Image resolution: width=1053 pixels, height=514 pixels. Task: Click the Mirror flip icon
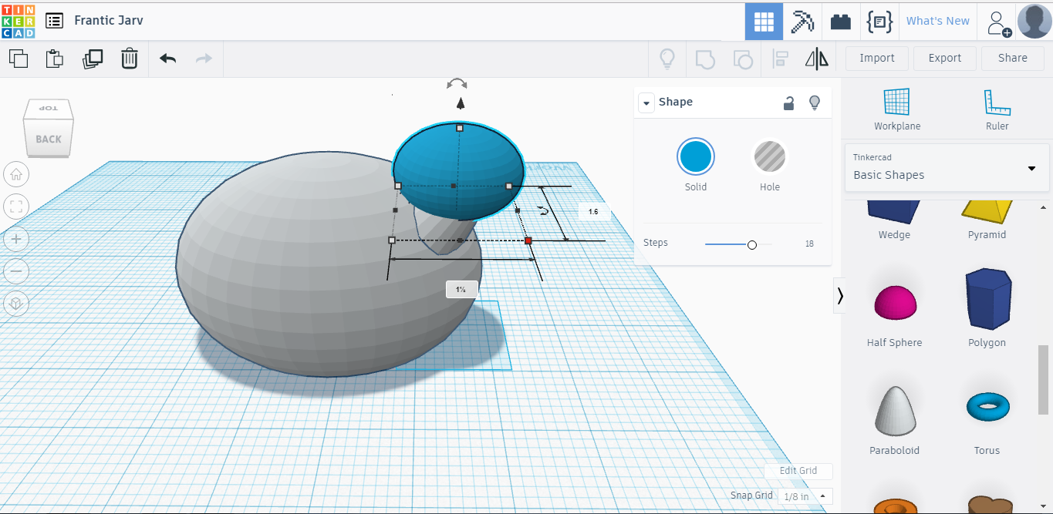pos(816,59)
